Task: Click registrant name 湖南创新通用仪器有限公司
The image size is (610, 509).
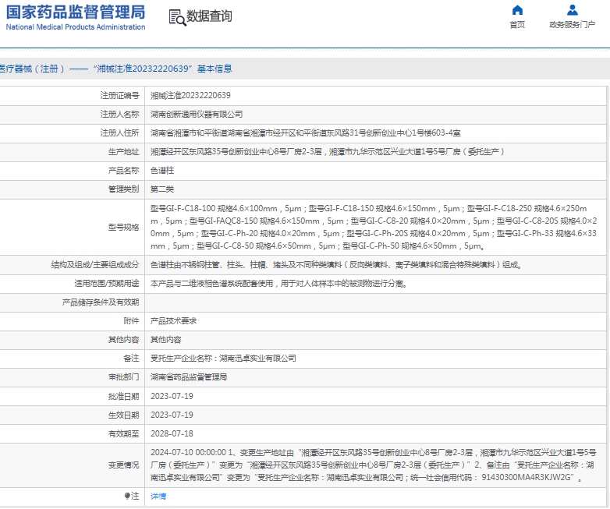Action: pyautogui.click(x=197, y=115)
